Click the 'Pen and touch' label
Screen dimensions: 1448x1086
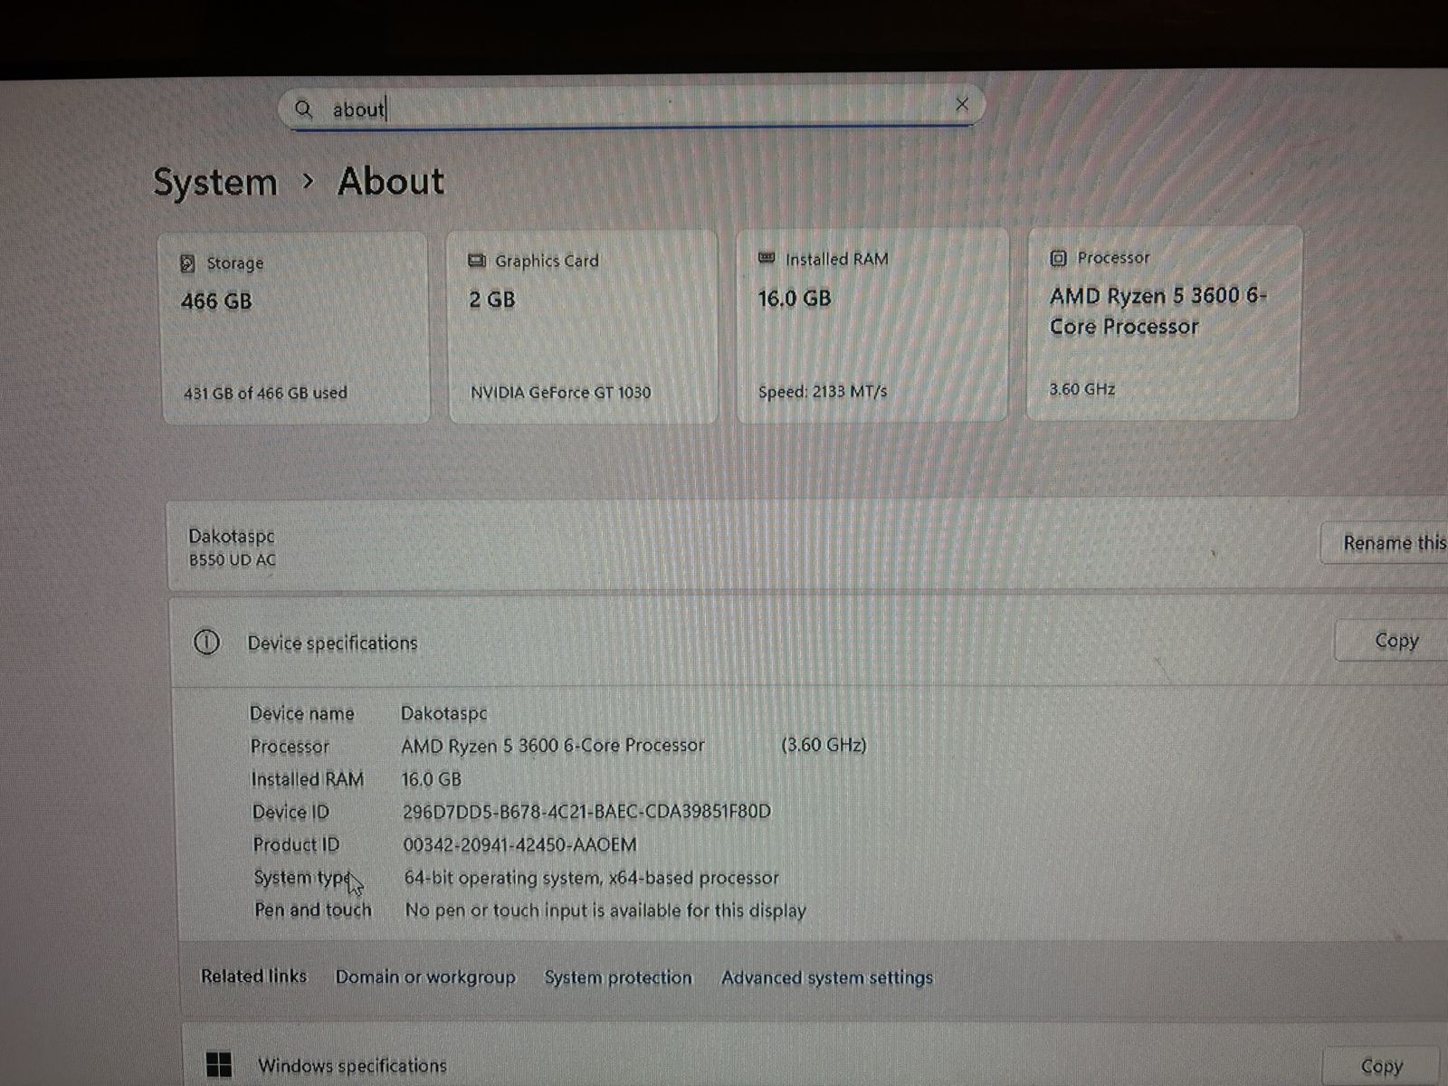(313, 910)
